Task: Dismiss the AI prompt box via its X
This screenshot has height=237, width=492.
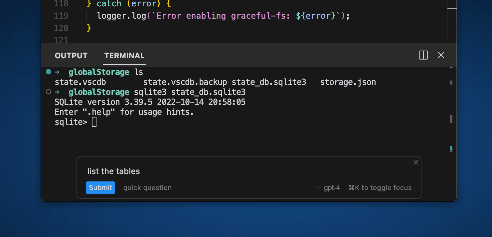Action: [415, 162]
